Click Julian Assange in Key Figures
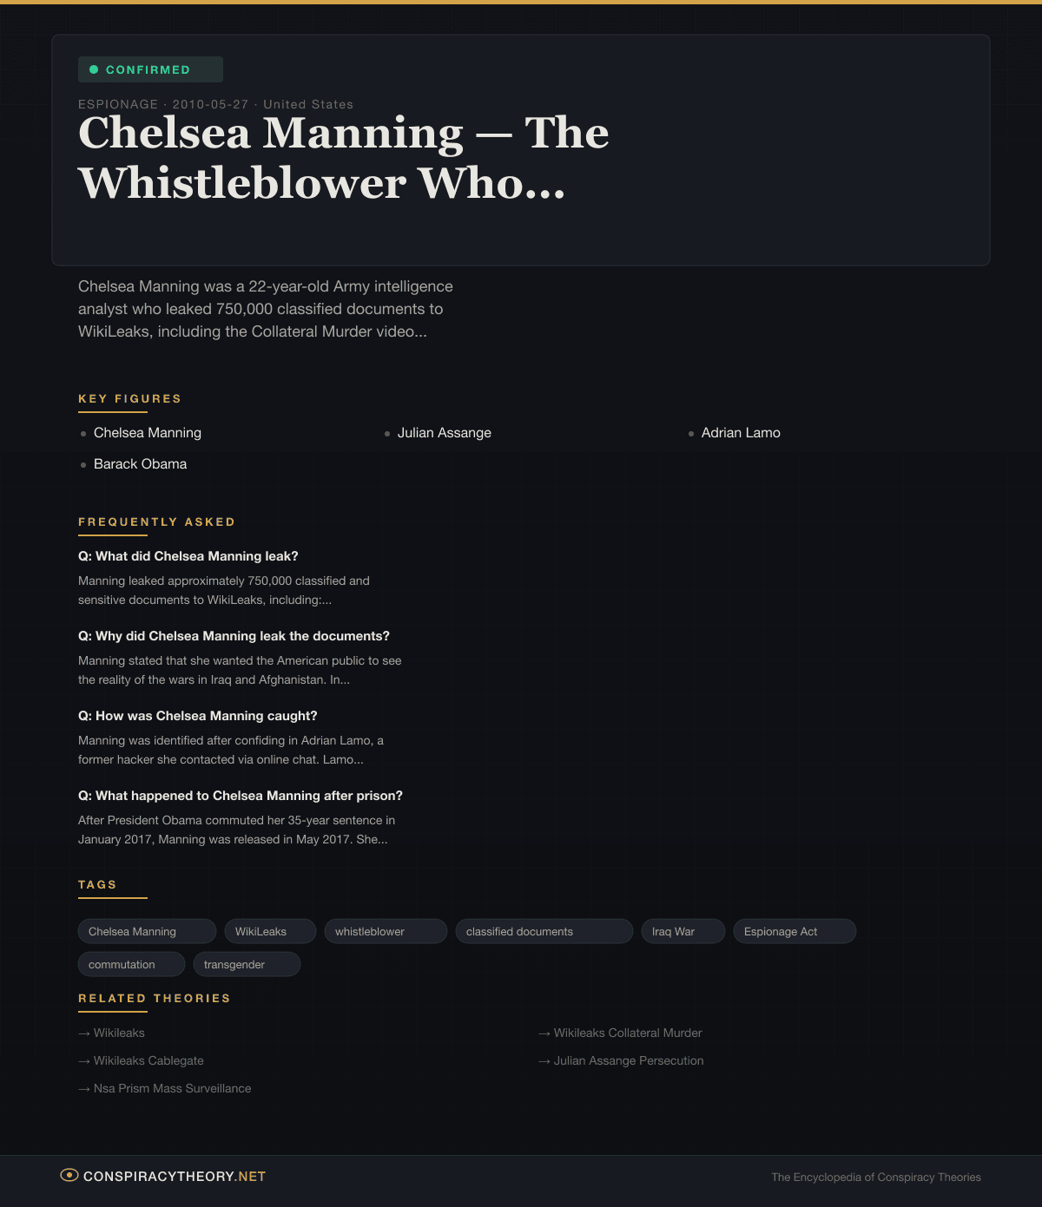This screenshot has width=1042, height=1207. (x=444, y=433)
